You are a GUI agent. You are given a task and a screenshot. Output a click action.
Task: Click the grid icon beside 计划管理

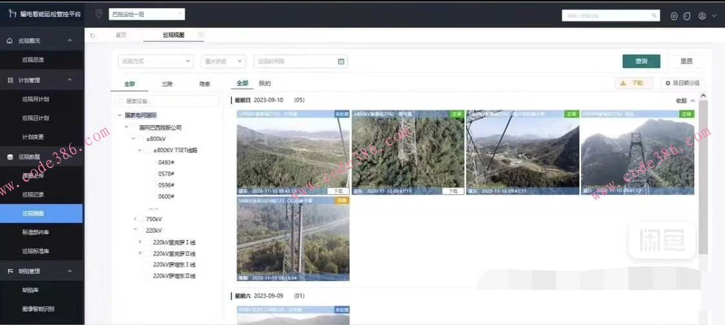[x=10, y=80]
